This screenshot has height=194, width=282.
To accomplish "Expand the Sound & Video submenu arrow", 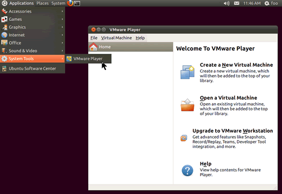I will point(62,51).
